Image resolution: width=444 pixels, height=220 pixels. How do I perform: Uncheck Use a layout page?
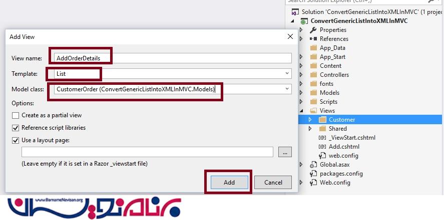click(x=16, y=140)
